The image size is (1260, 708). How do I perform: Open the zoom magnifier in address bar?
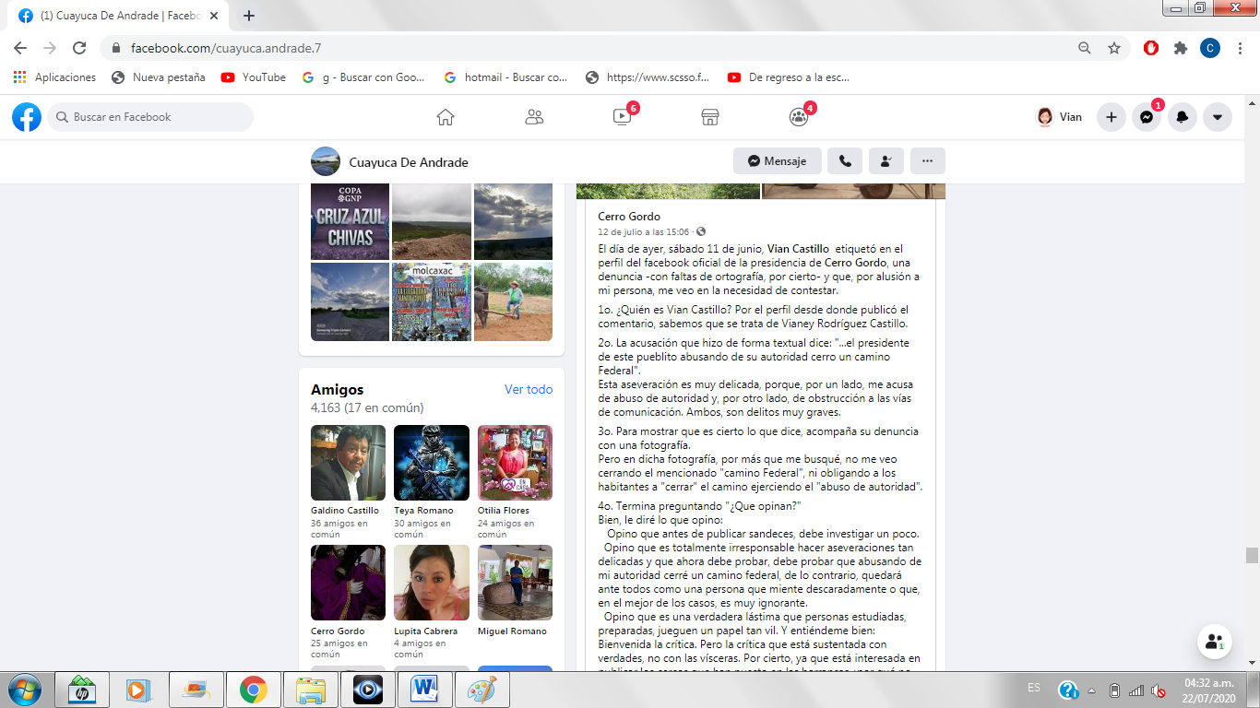pyautogui.click(x=1085, y=48)
